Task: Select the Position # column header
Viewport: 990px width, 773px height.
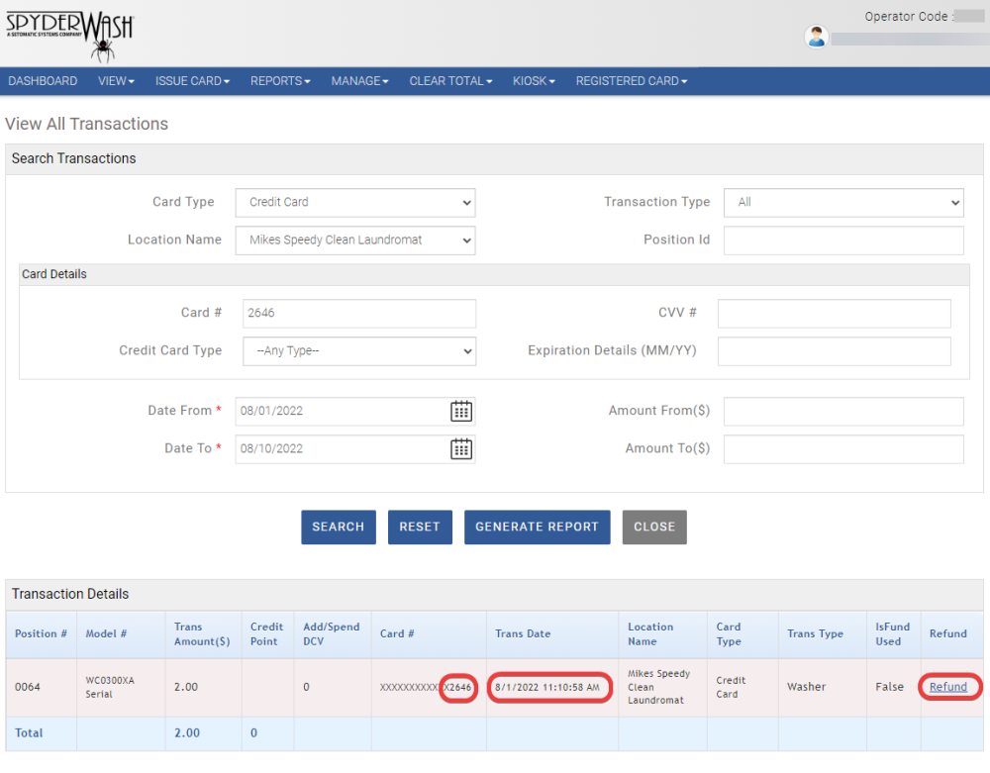Action: [x=41, y=633]
